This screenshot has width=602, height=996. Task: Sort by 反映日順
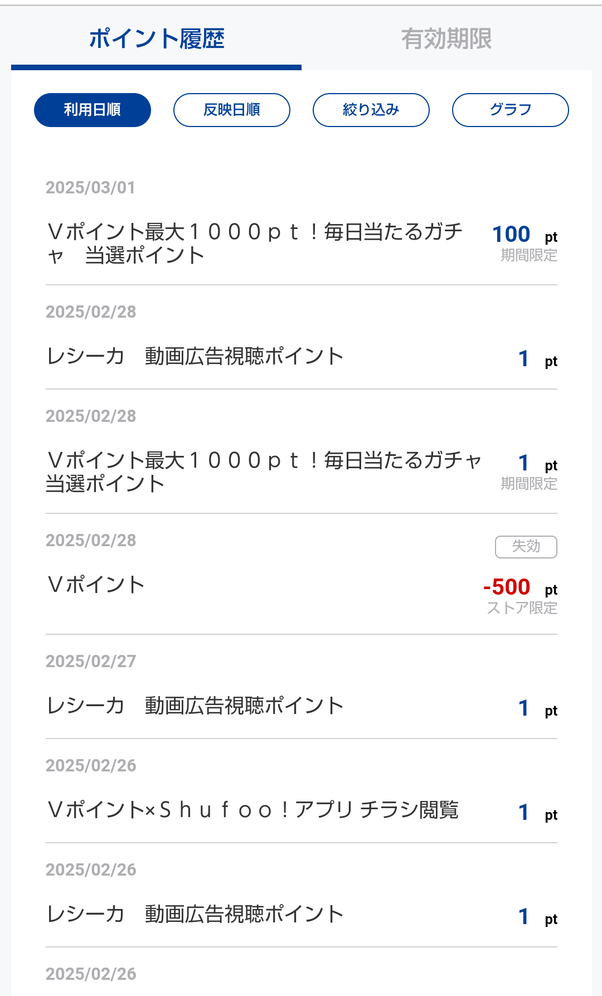click(x=232, y=110)
